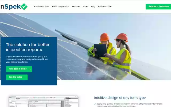Image resolution: width=171 pixels, height=107 pixels.
Task: Click the nSpek logo
Action: (14, 6)
